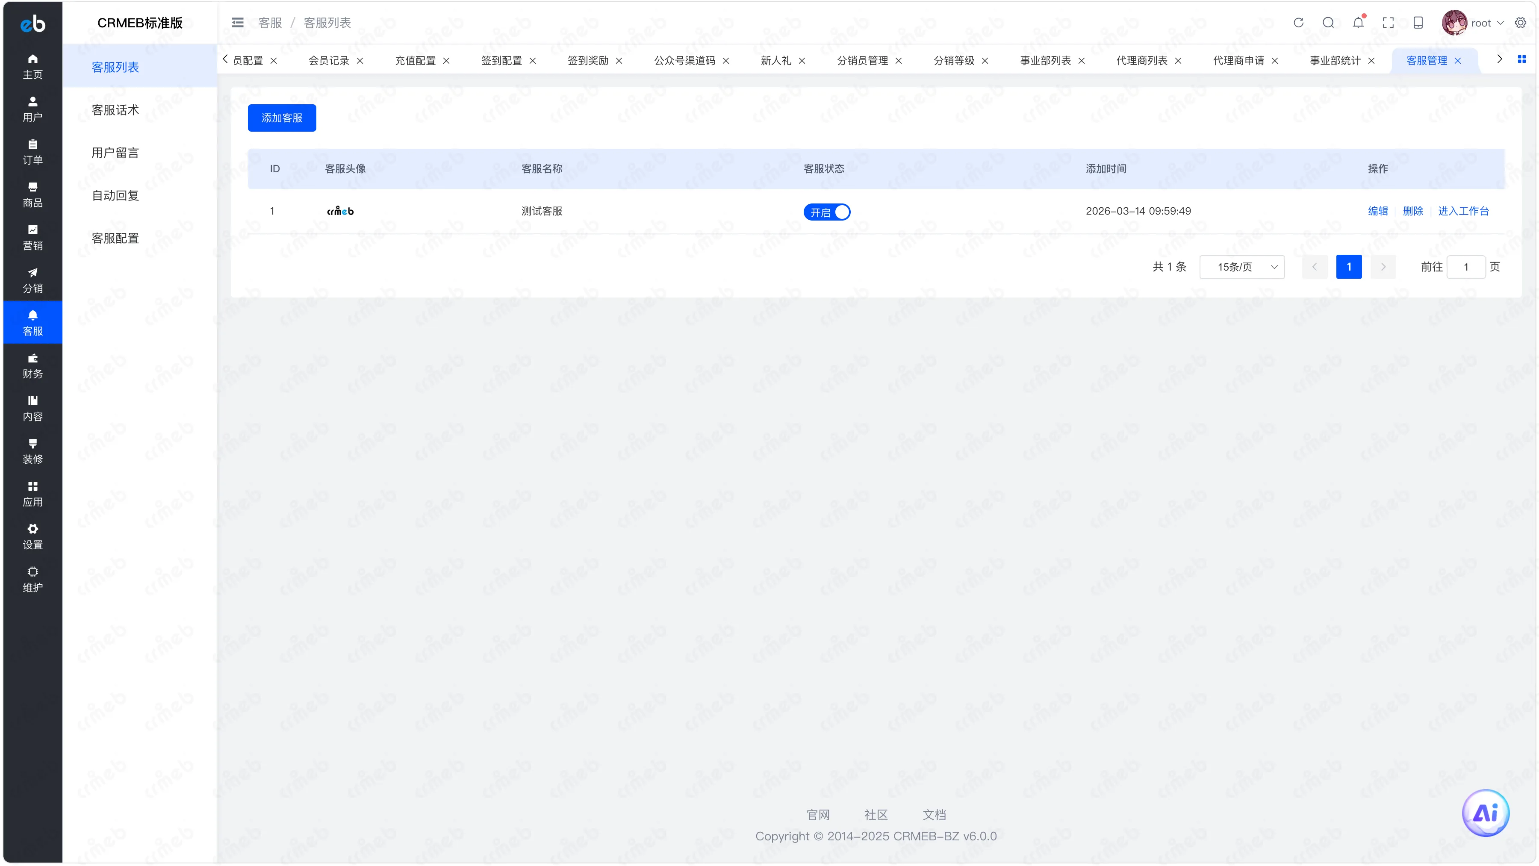Click 编辑 for 测试客服
The width and height of the screenshot is (1539, 866).
click(x=1378, y=211)
